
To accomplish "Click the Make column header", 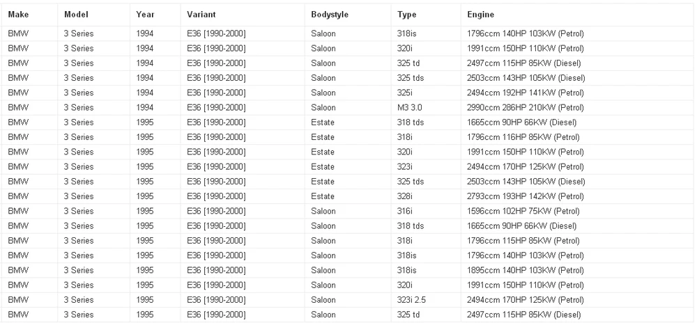I will (x=18, y=15).
